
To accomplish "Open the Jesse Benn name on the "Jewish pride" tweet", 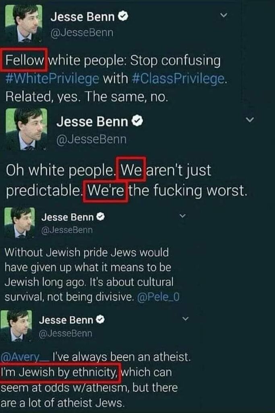I will click(x=67, y=217).
